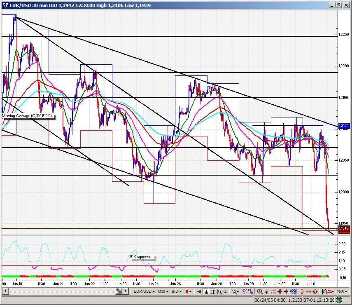
Task: Click the 2,90 indicator scale label
Action: point(342,244)
